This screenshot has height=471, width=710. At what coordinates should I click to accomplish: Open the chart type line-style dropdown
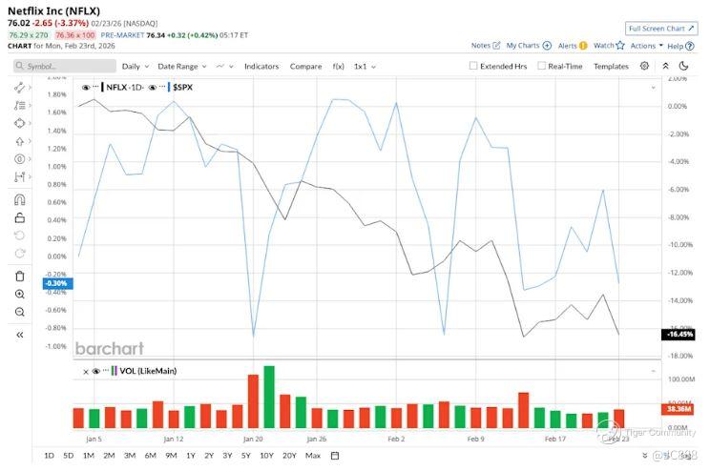(224, 67)
